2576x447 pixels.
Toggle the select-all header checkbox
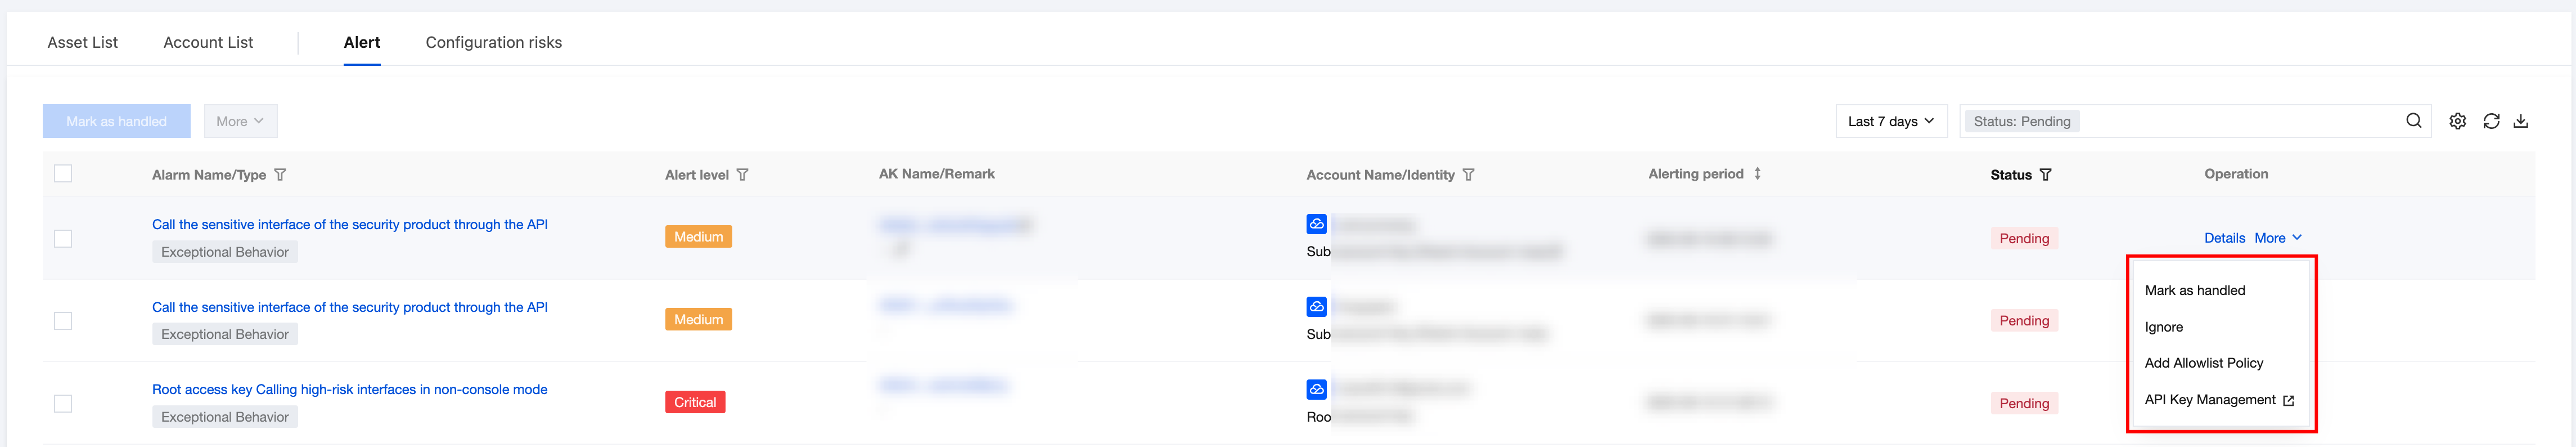click(x=63, y=174)
